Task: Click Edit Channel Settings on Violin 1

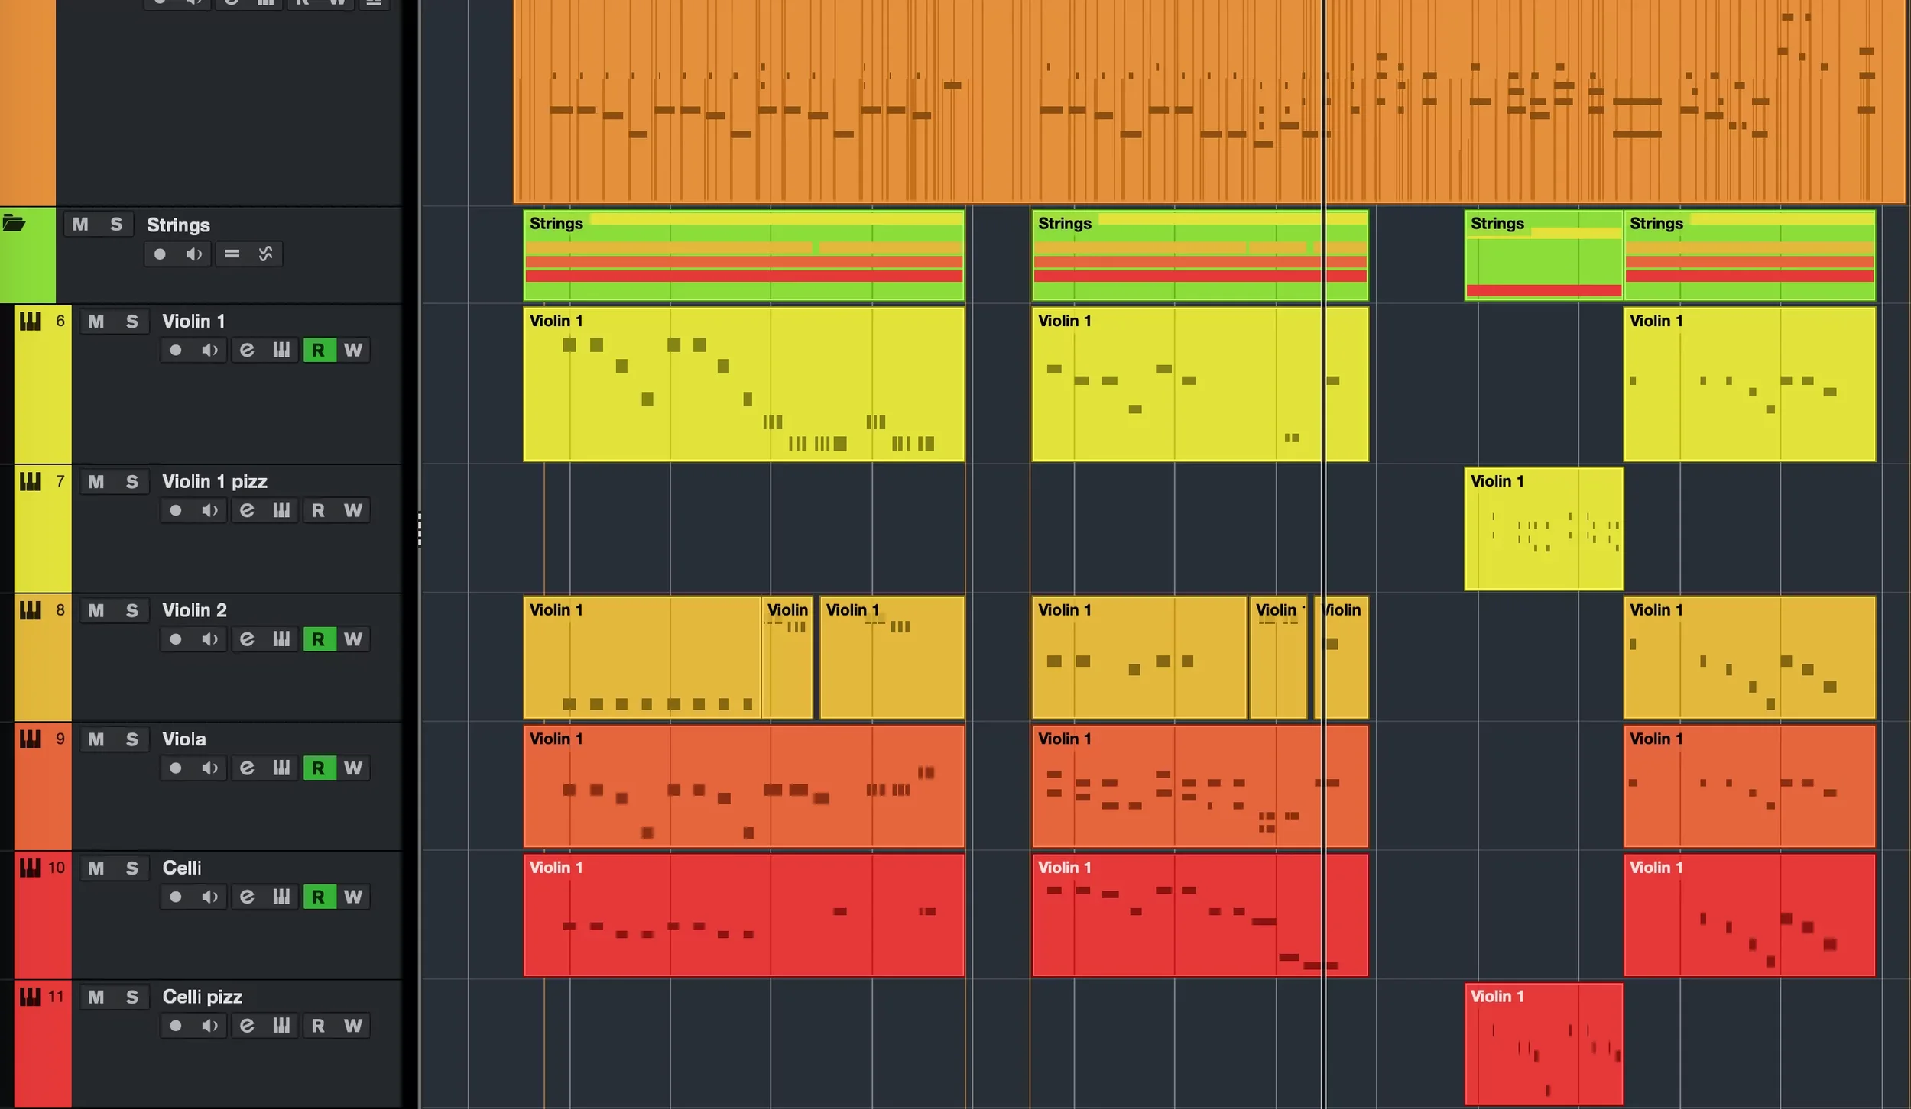Action: [247, 350]
